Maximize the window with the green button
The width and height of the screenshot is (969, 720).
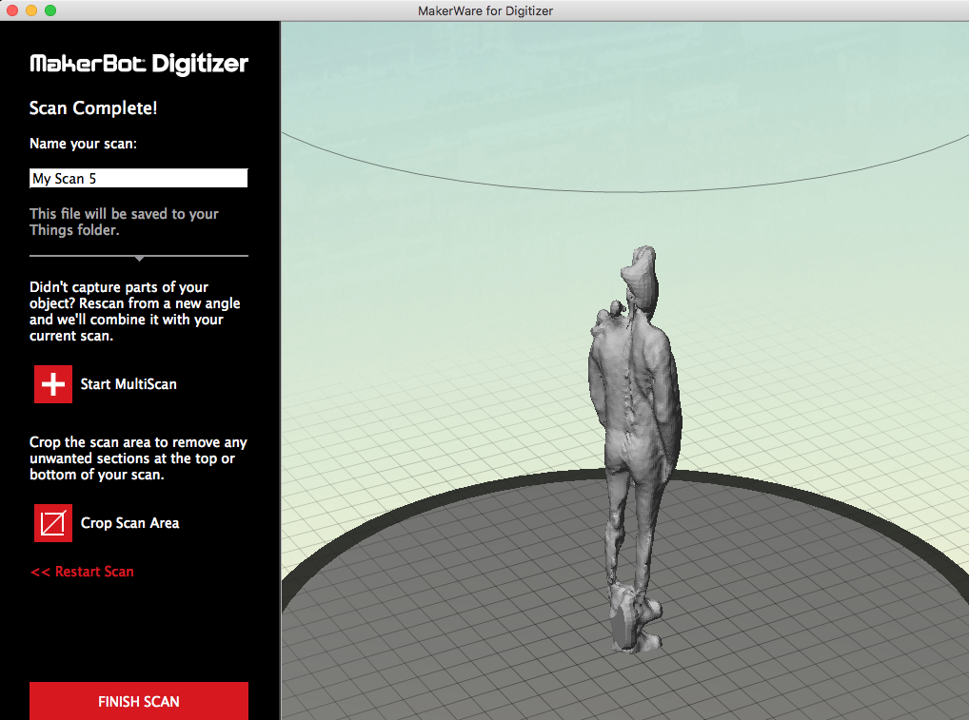[x=50, y=10]
